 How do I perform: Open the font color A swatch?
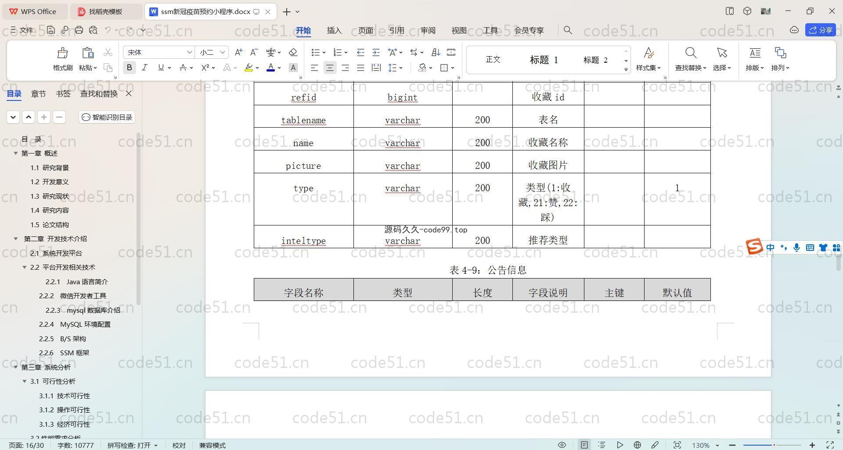271,68
